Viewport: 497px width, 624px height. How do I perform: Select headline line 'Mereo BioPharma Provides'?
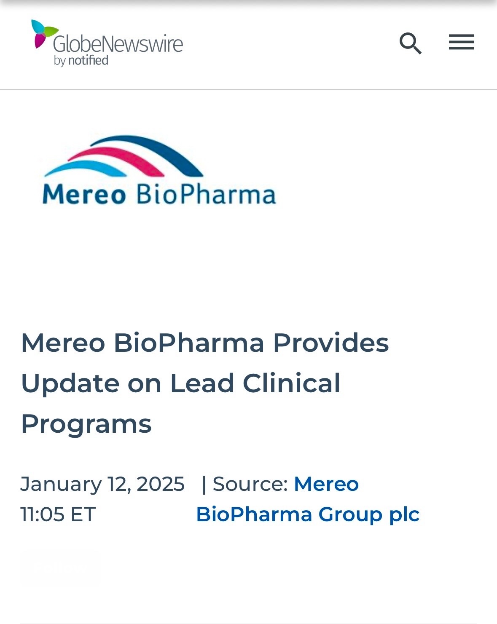(205, 343)
